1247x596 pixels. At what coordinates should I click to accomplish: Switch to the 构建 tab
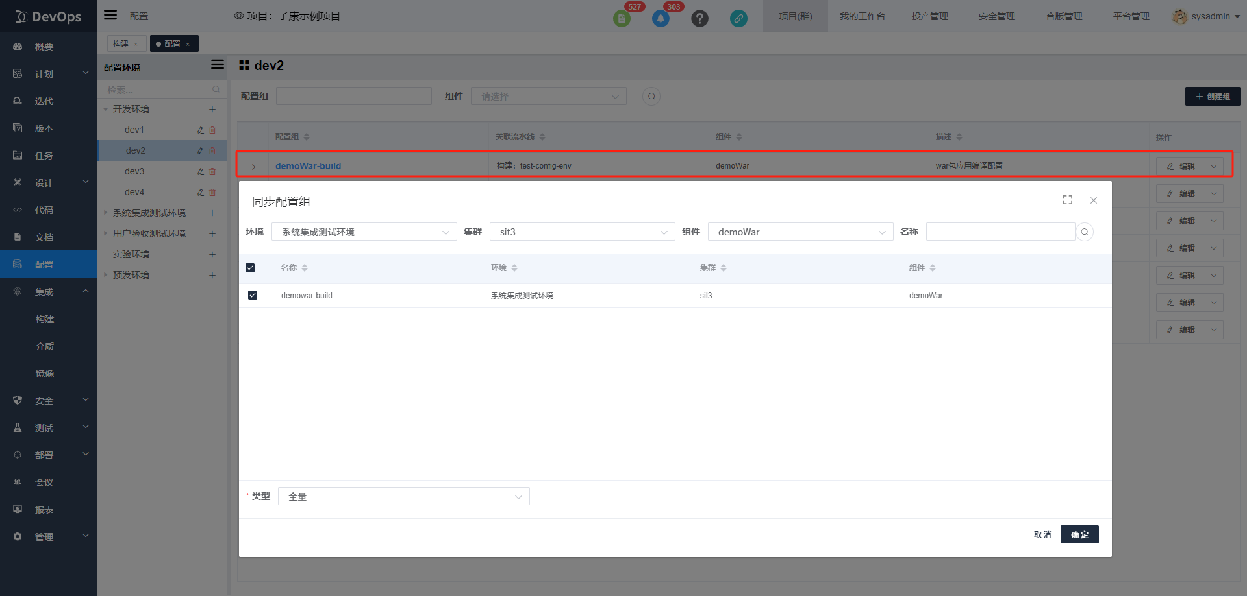(121, 44)
